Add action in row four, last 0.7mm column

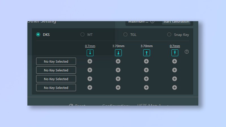(175, 87)
